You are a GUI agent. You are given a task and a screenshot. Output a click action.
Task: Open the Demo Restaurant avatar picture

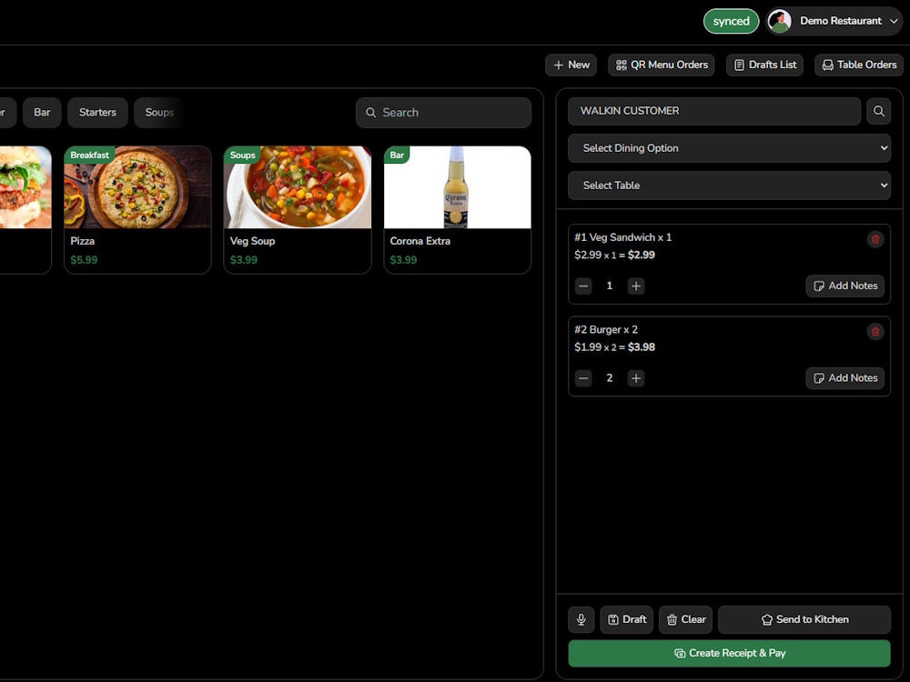(x=780, y=22)
